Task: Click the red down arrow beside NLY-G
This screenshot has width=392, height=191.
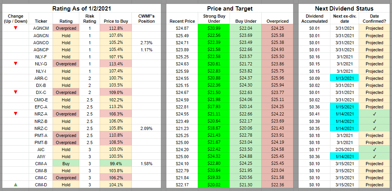Action: [x=15, y=63]
